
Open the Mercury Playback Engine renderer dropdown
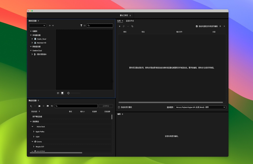200,107
